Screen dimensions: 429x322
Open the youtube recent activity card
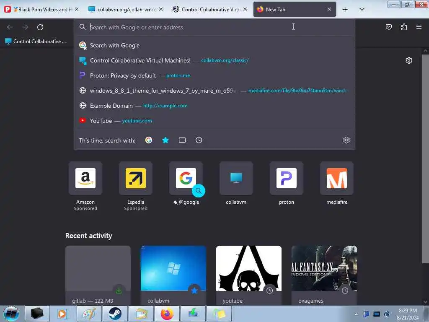(249, 275)
